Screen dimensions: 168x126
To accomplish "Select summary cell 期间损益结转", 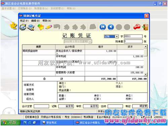I will 39,52.
